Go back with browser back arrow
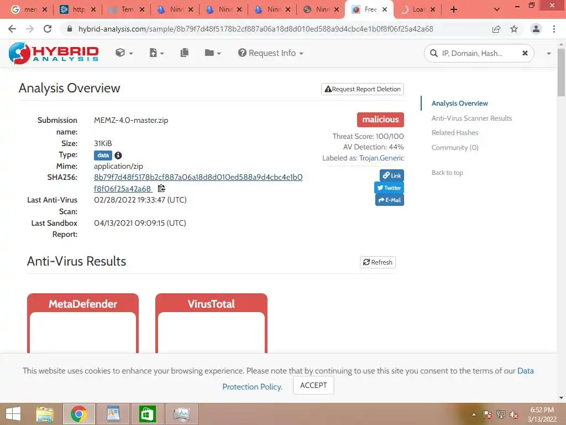Image resolution: width=566 pixels, height=425 pixels. 12,29
